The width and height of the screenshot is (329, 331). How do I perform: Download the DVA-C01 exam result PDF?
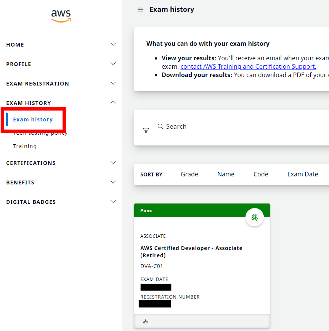(146, 321)
